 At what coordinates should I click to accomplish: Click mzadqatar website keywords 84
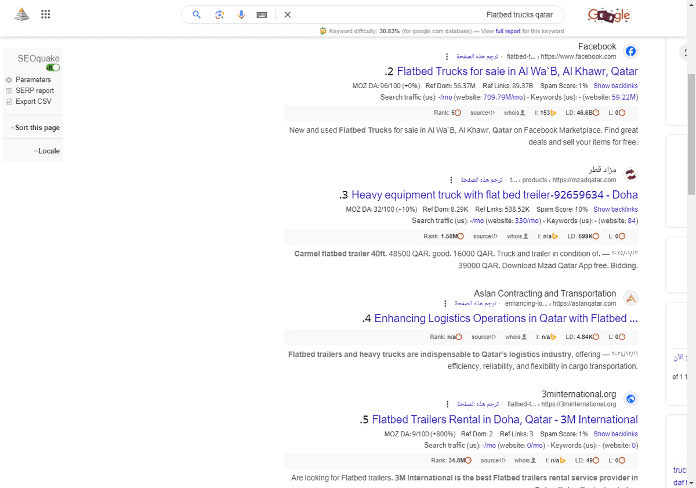[x=632, y=220]
